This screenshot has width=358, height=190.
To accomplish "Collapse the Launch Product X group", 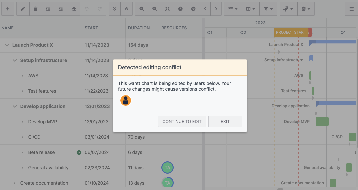I will coord(7,45).
